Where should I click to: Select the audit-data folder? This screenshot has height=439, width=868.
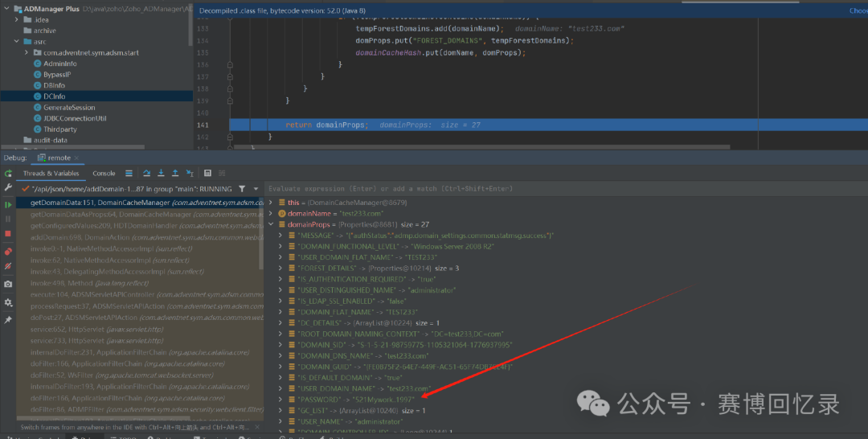[50, 140]
